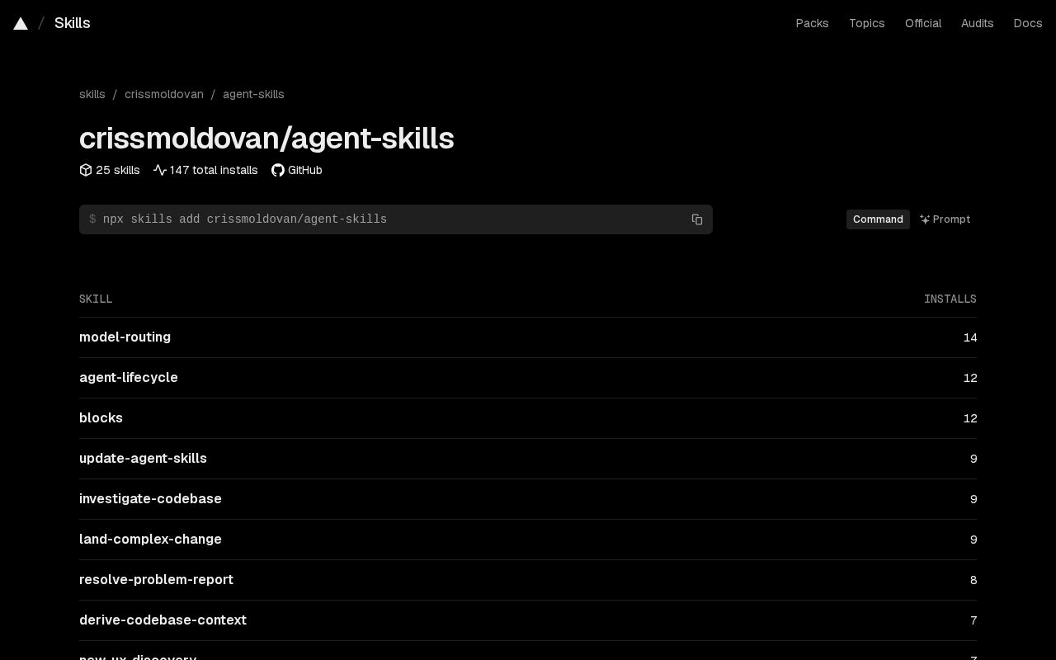The width and height of the screenshot is (1056, 660).
Task: Click install count 14 for model-routing
Action: tap(970, 337)
